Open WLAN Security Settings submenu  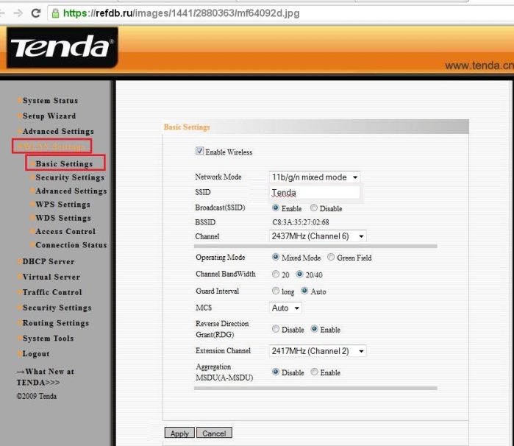click(x=70, y=177)
